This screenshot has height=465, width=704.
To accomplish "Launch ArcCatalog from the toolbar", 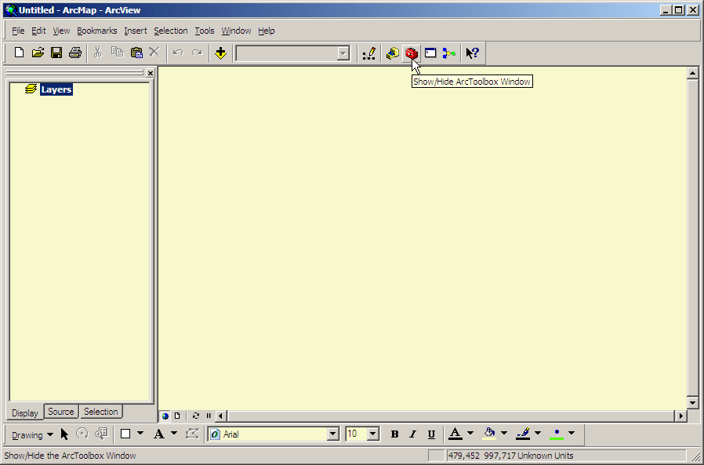I will click(x=393, y=53).
